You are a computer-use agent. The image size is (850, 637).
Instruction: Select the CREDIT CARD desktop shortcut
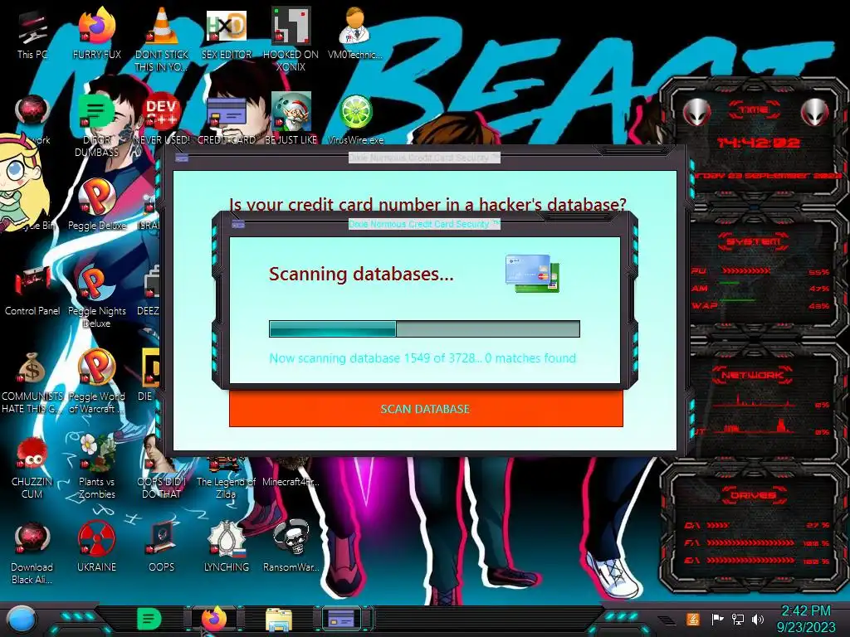226,119
